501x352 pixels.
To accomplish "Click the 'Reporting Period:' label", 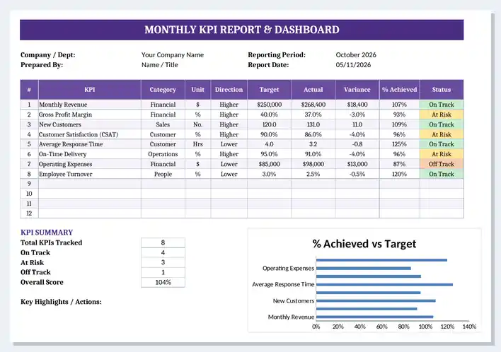I will [277, 55].
